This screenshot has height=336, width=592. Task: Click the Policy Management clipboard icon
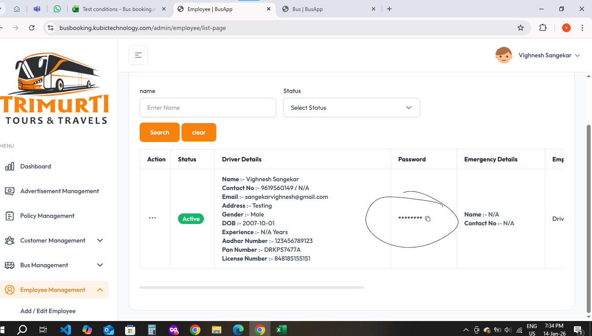[10, 216]
